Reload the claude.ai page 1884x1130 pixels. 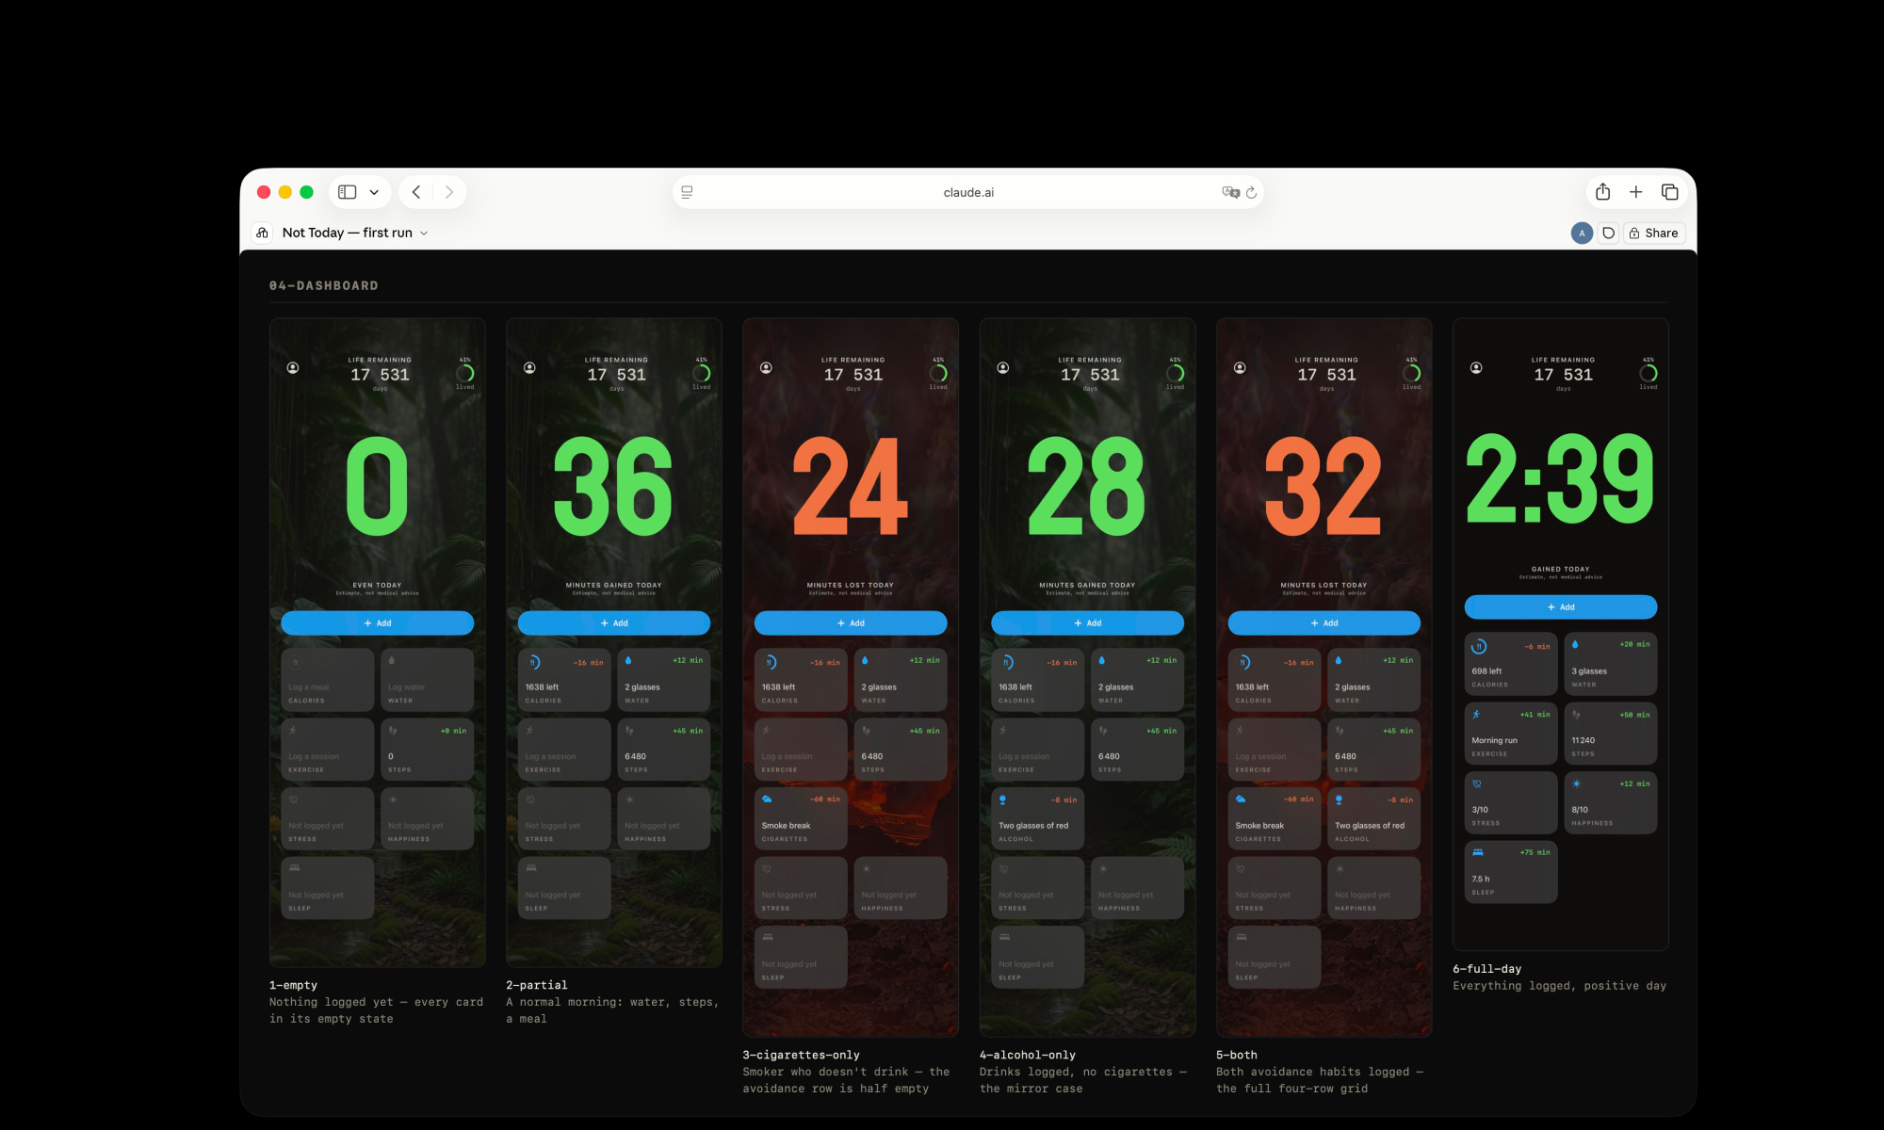coord(1251,192)
